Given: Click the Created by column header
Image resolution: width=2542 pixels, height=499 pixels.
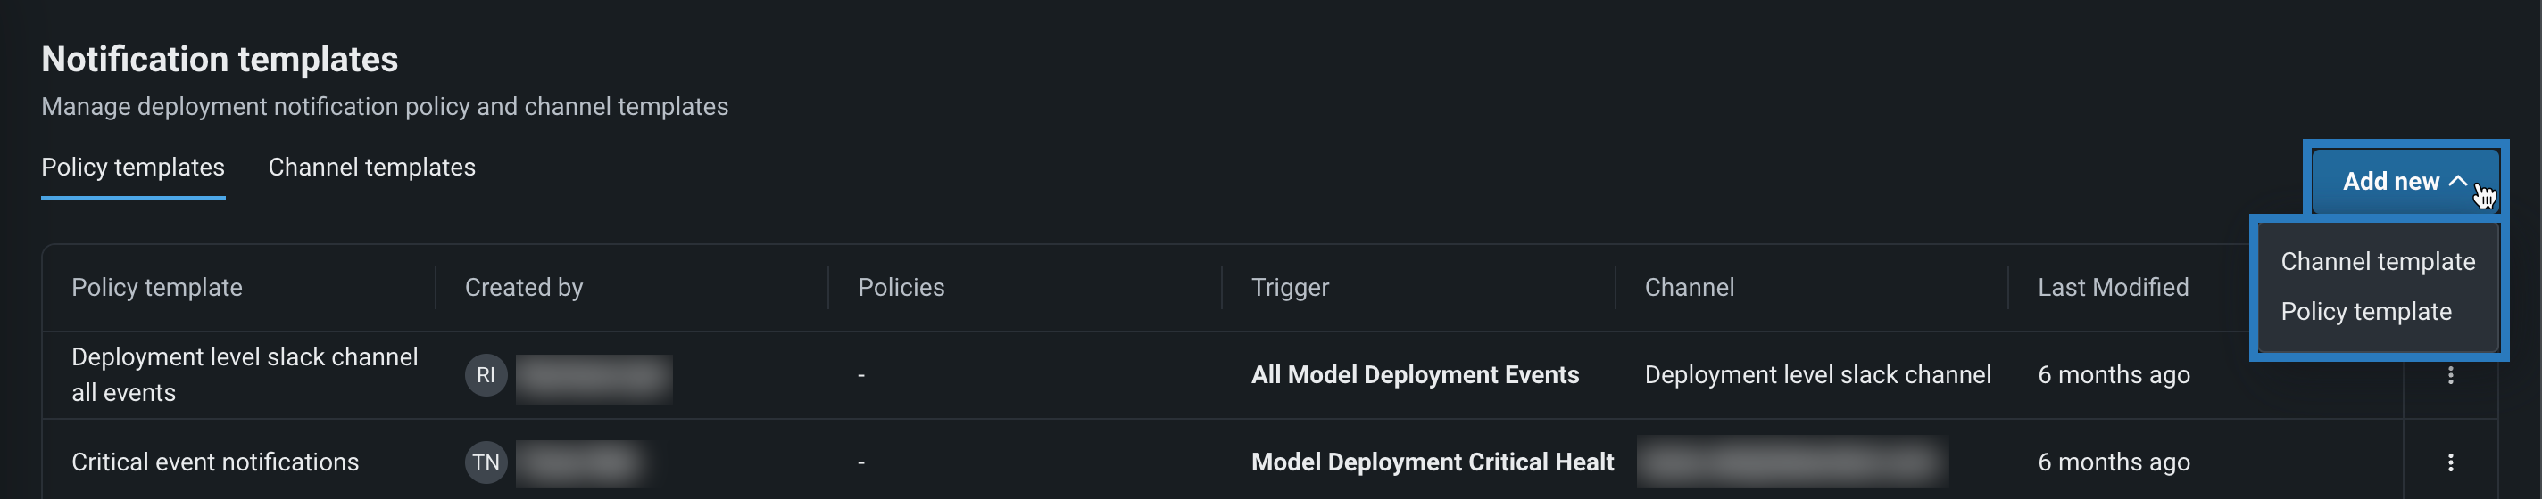Looking at the screenshot, I should click(524, 288).
